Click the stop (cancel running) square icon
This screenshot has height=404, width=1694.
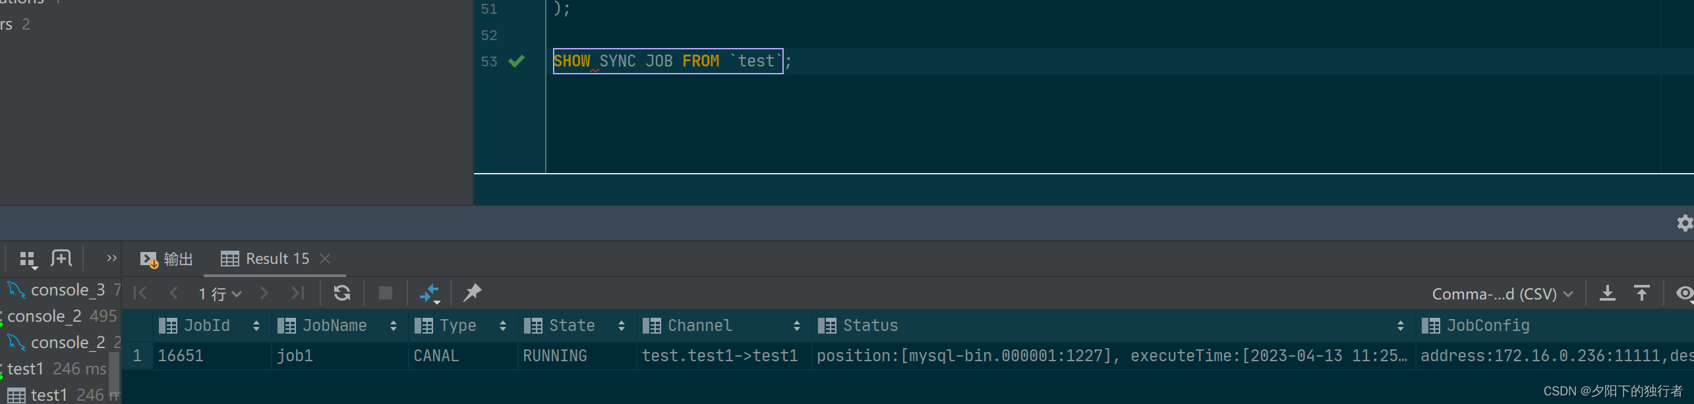386,293
